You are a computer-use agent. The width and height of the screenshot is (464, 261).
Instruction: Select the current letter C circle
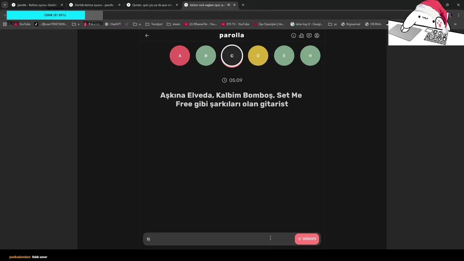pyautogui.click(x=232, y=56)
